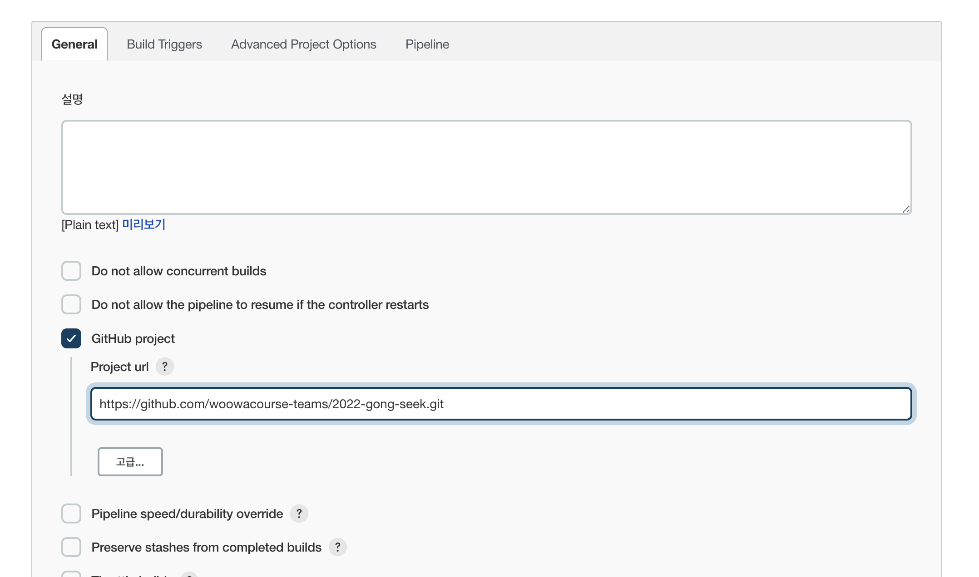Tick Pipeline speed/durability override checkbox
Image resolution: width=979 pixels, height=577 pixels.
[x=71, y=513]
